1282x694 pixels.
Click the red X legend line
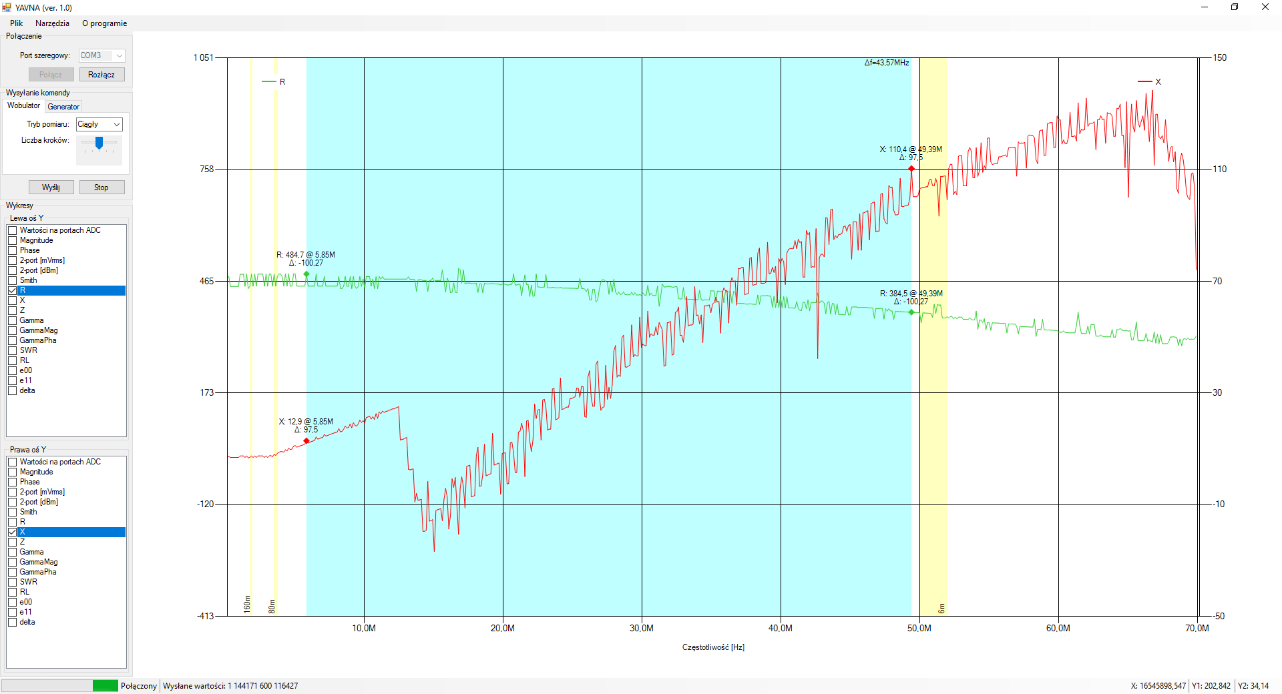coord(1144,82)
